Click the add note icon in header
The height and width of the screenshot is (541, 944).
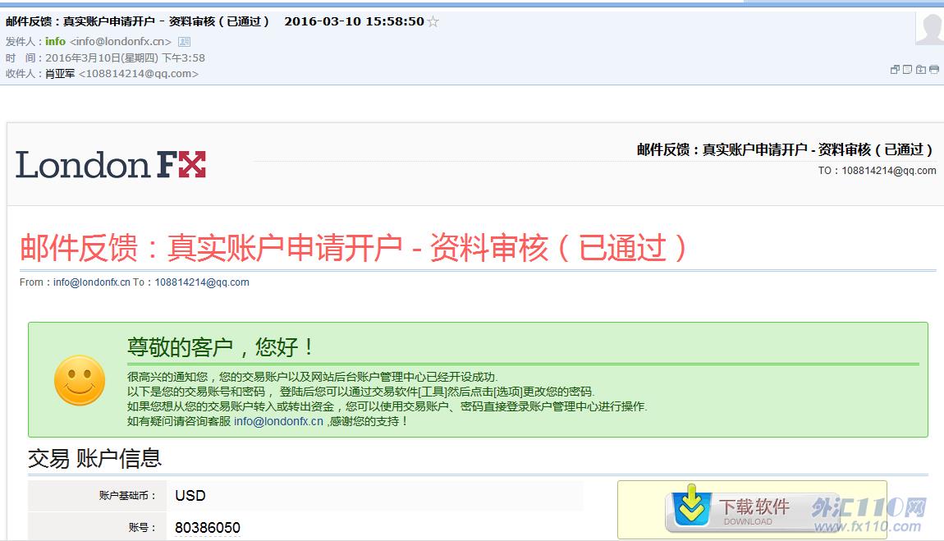point(908,70)
